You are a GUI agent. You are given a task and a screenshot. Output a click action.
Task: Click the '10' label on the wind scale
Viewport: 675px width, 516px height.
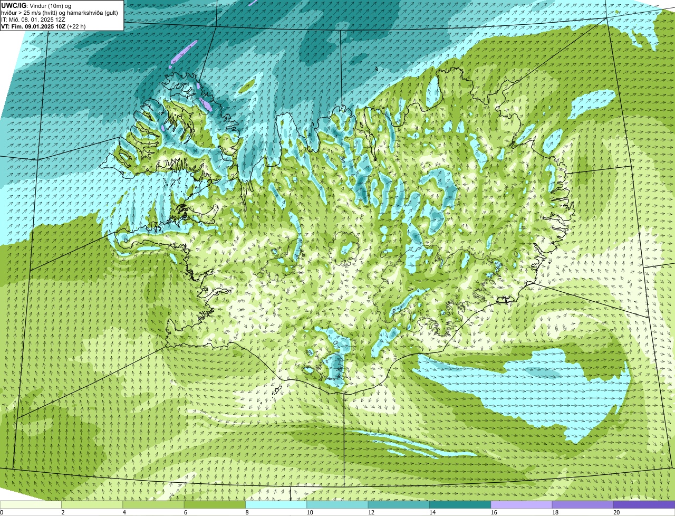309,512
